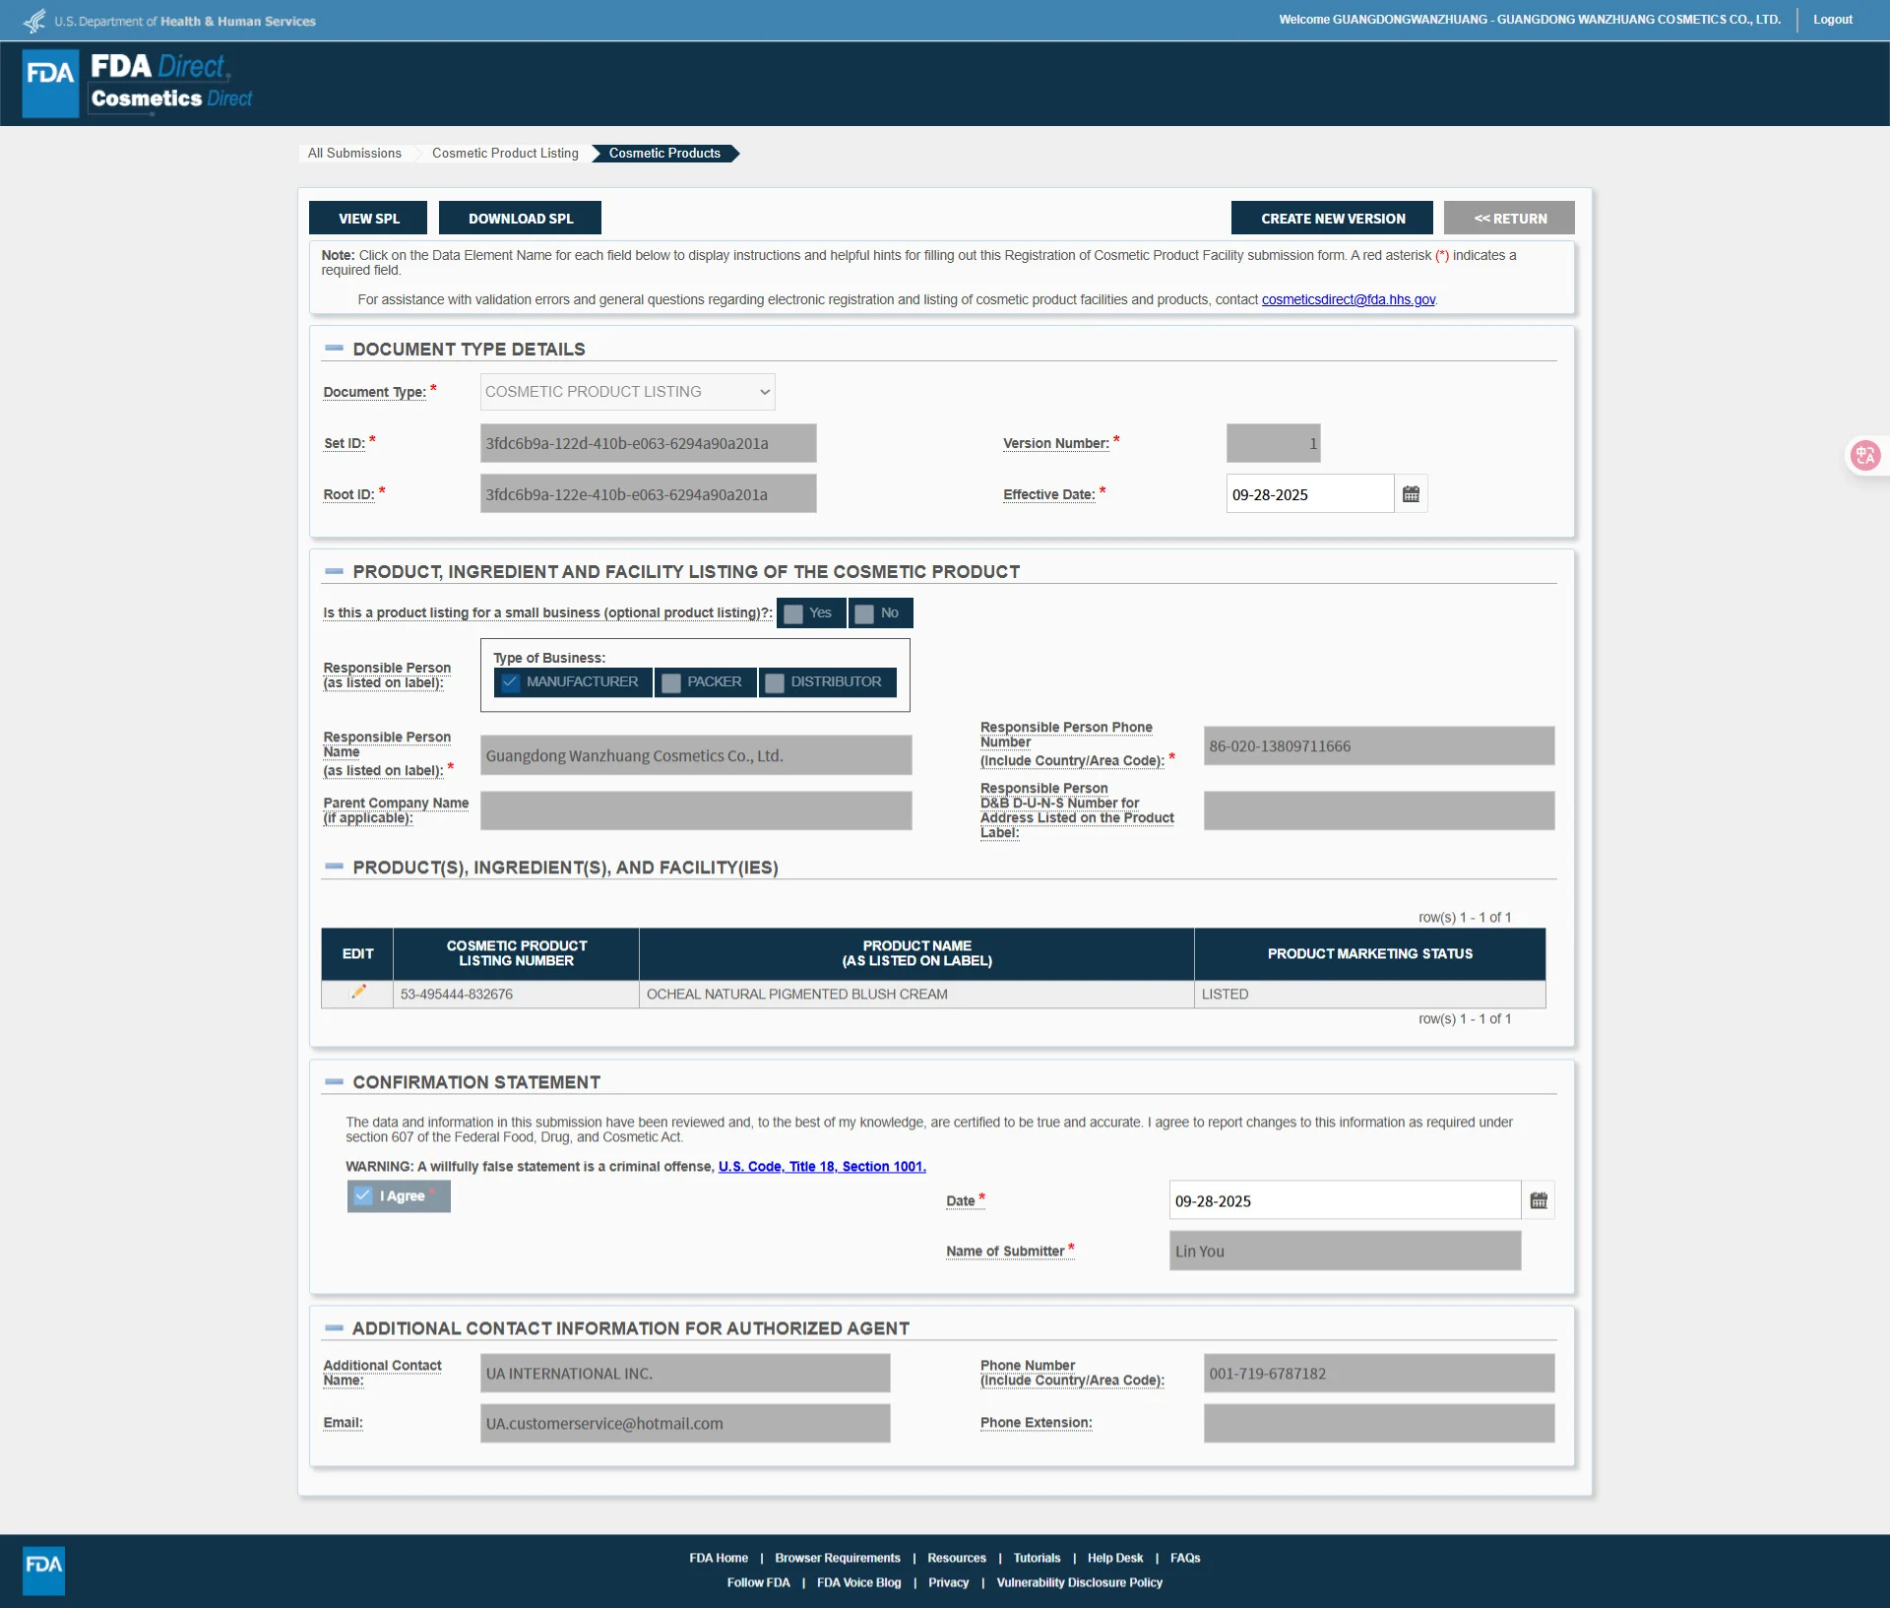Click the D&B D-U-N-S Number field
This screenshot has height=1608, width=1890.
1379,810
